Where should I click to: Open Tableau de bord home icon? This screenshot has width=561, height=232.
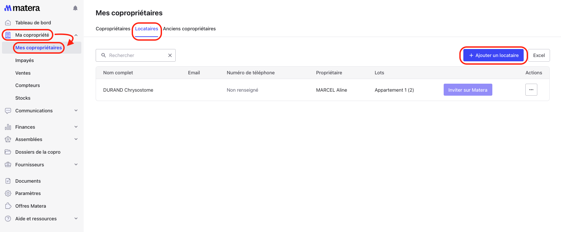tap(8, 23)
